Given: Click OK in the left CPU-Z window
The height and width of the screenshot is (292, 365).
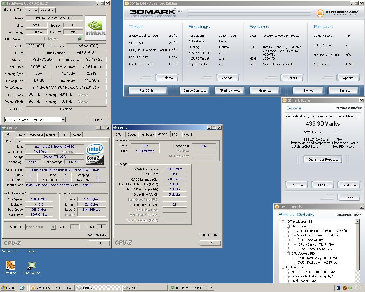Looking at the screenshot, I should (99, 243).
